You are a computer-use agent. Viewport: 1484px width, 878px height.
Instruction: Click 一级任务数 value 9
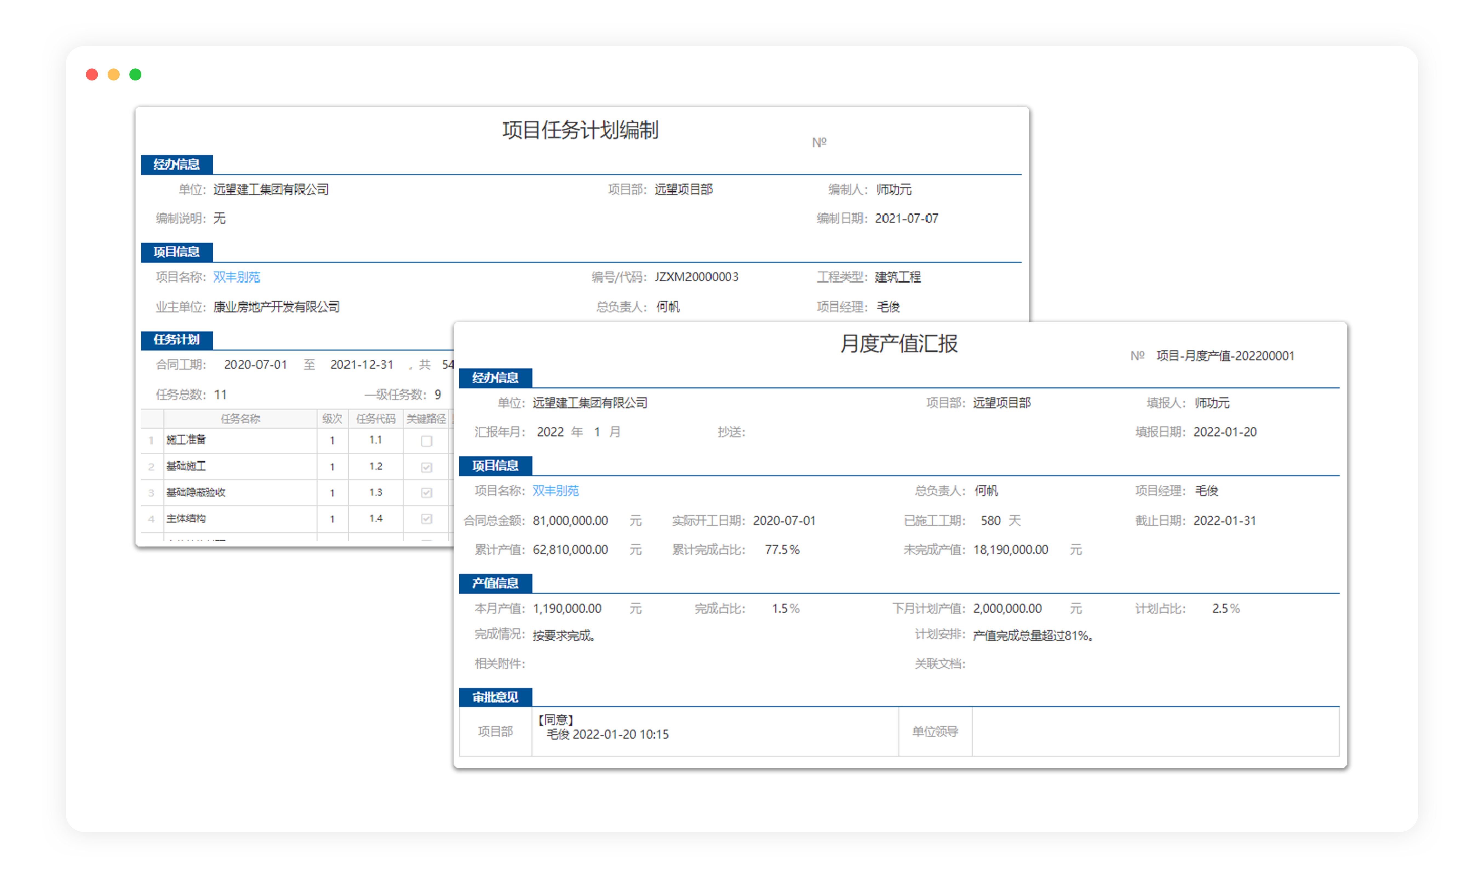tap(438, 395)
